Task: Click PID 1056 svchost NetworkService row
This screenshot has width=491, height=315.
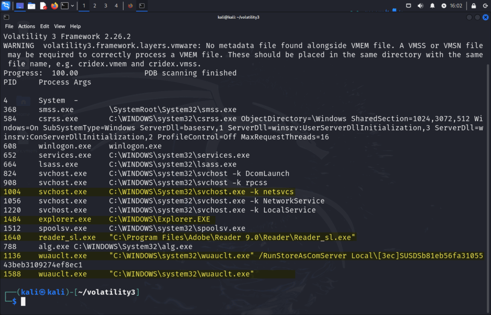Action: click(x=164, y=201)
